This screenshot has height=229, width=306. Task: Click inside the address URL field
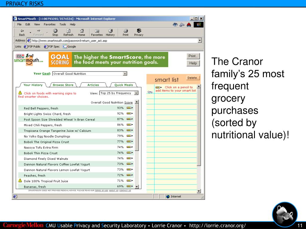pyautogui.click(x=114, y=41)
